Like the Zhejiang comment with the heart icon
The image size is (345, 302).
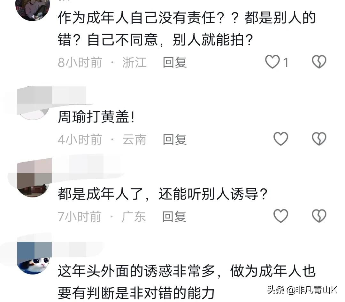[x=272, y=62]
